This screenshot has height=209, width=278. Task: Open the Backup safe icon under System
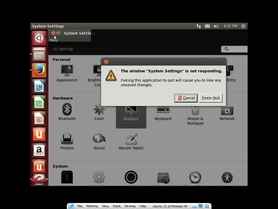click(67, 177)
